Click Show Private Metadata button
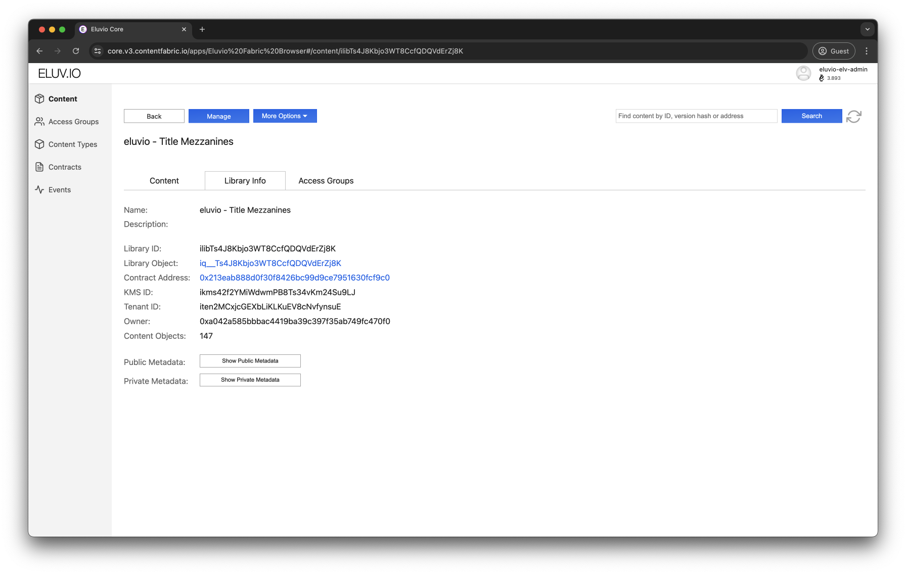Screen dimensions: 906x574 (250, 380)
